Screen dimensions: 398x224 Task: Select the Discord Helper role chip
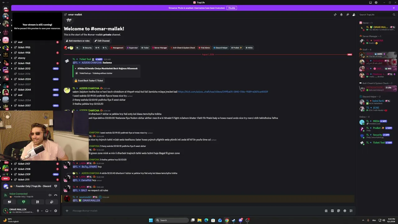pyautogui.click(x=220, y=48)
